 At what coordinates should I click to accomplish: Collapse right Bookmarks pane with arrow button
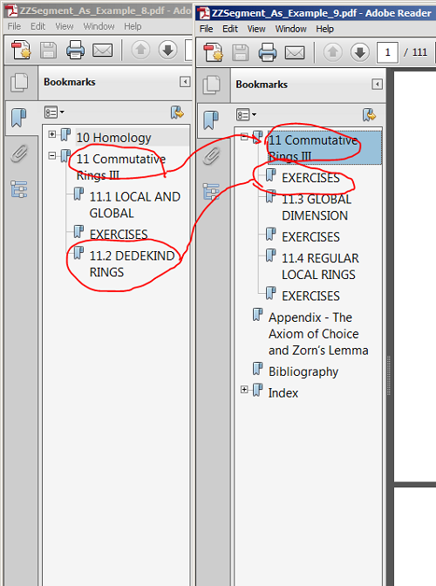coord(377,84)
